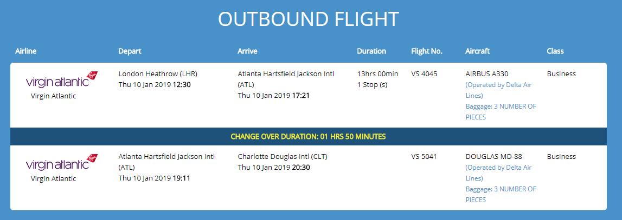Viewport: 622px width, 220px height.
Task: Select the Duration column header
Action: 371,51
